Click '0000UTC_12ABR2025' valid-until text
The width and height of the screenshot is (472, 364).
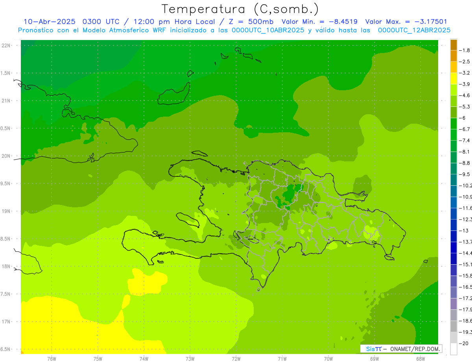[x=414, y=30]
